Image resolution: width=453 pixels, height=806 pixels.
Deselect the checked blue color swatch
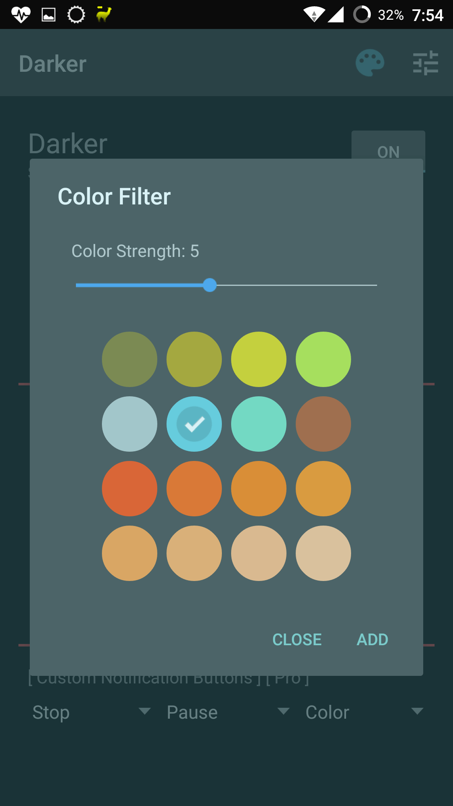[x=194, y=424]
